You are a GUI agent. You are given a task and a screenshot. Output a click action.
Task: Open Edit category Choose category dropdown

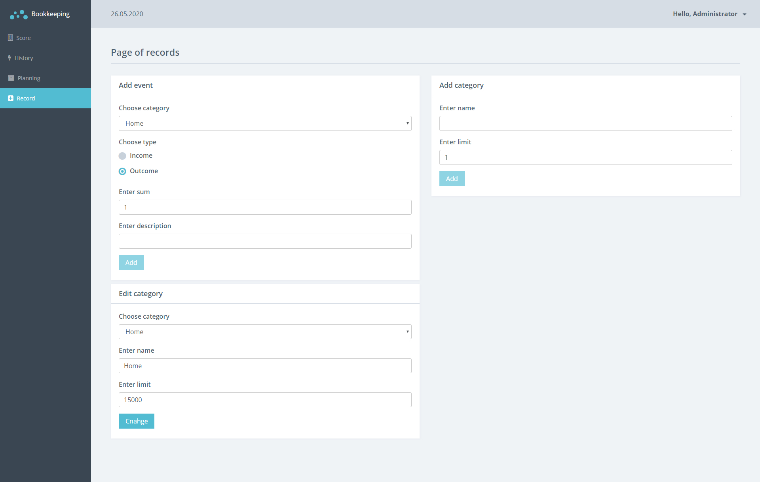(265, 332)
